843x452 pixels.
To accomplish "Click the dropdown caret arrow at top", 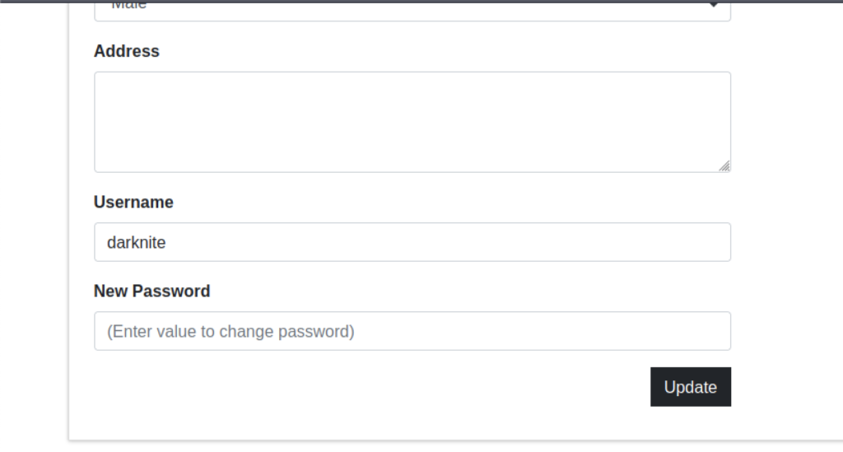I will tap(714, 5).
